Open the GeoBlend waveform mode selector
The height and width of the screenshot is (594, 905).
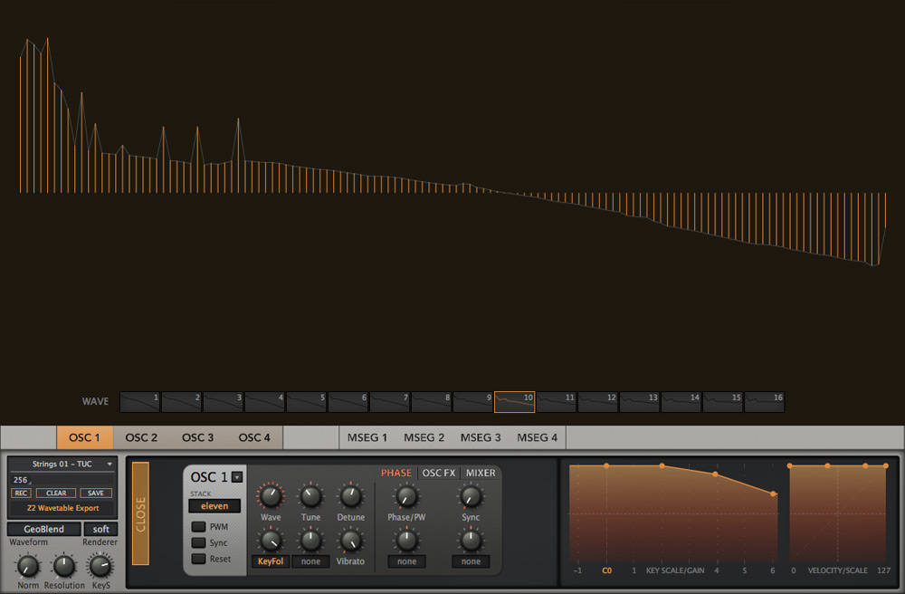click(43, 529)
